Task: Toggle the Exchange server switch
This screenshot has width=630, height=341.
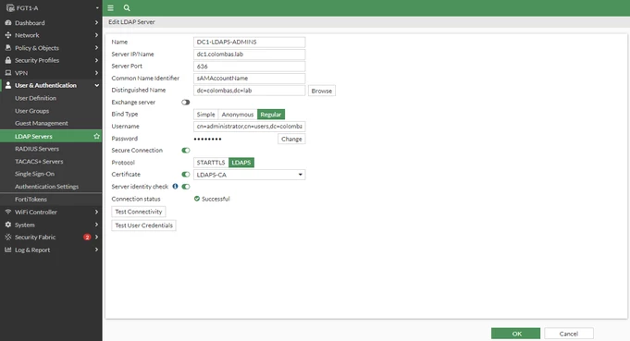Action: point(186,103)
